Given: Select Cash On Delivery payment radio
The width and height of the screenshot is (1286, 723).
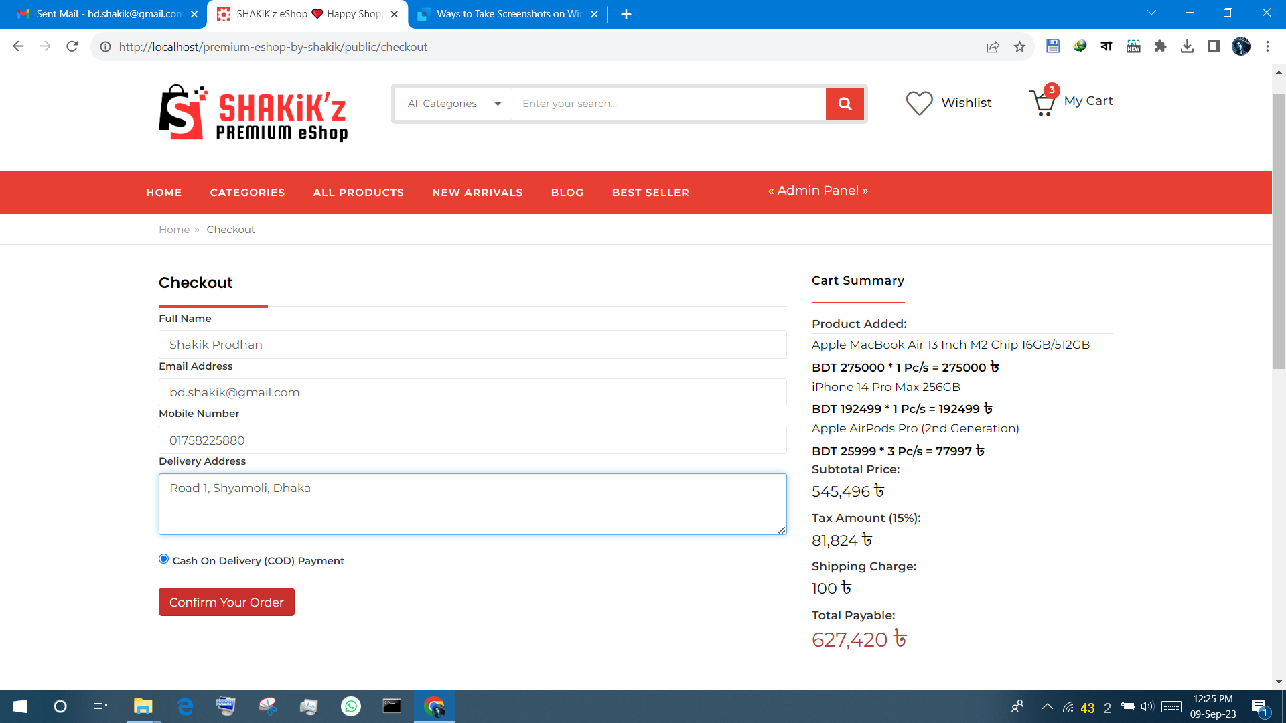Looking at the screenshot, I should pyautogui.click(x=163, y=559).
